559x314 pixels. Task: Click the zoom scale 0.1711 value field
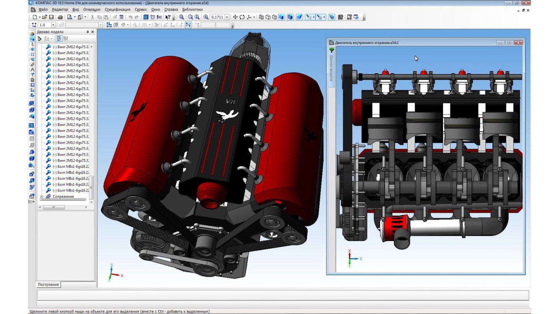click(x=217, y=17)
